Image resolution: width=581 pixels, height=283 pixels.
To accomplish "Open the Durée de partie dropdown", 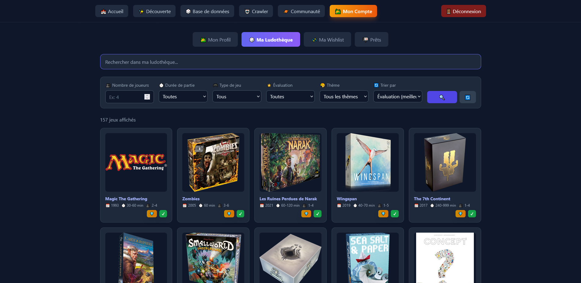I will (183, 96).
